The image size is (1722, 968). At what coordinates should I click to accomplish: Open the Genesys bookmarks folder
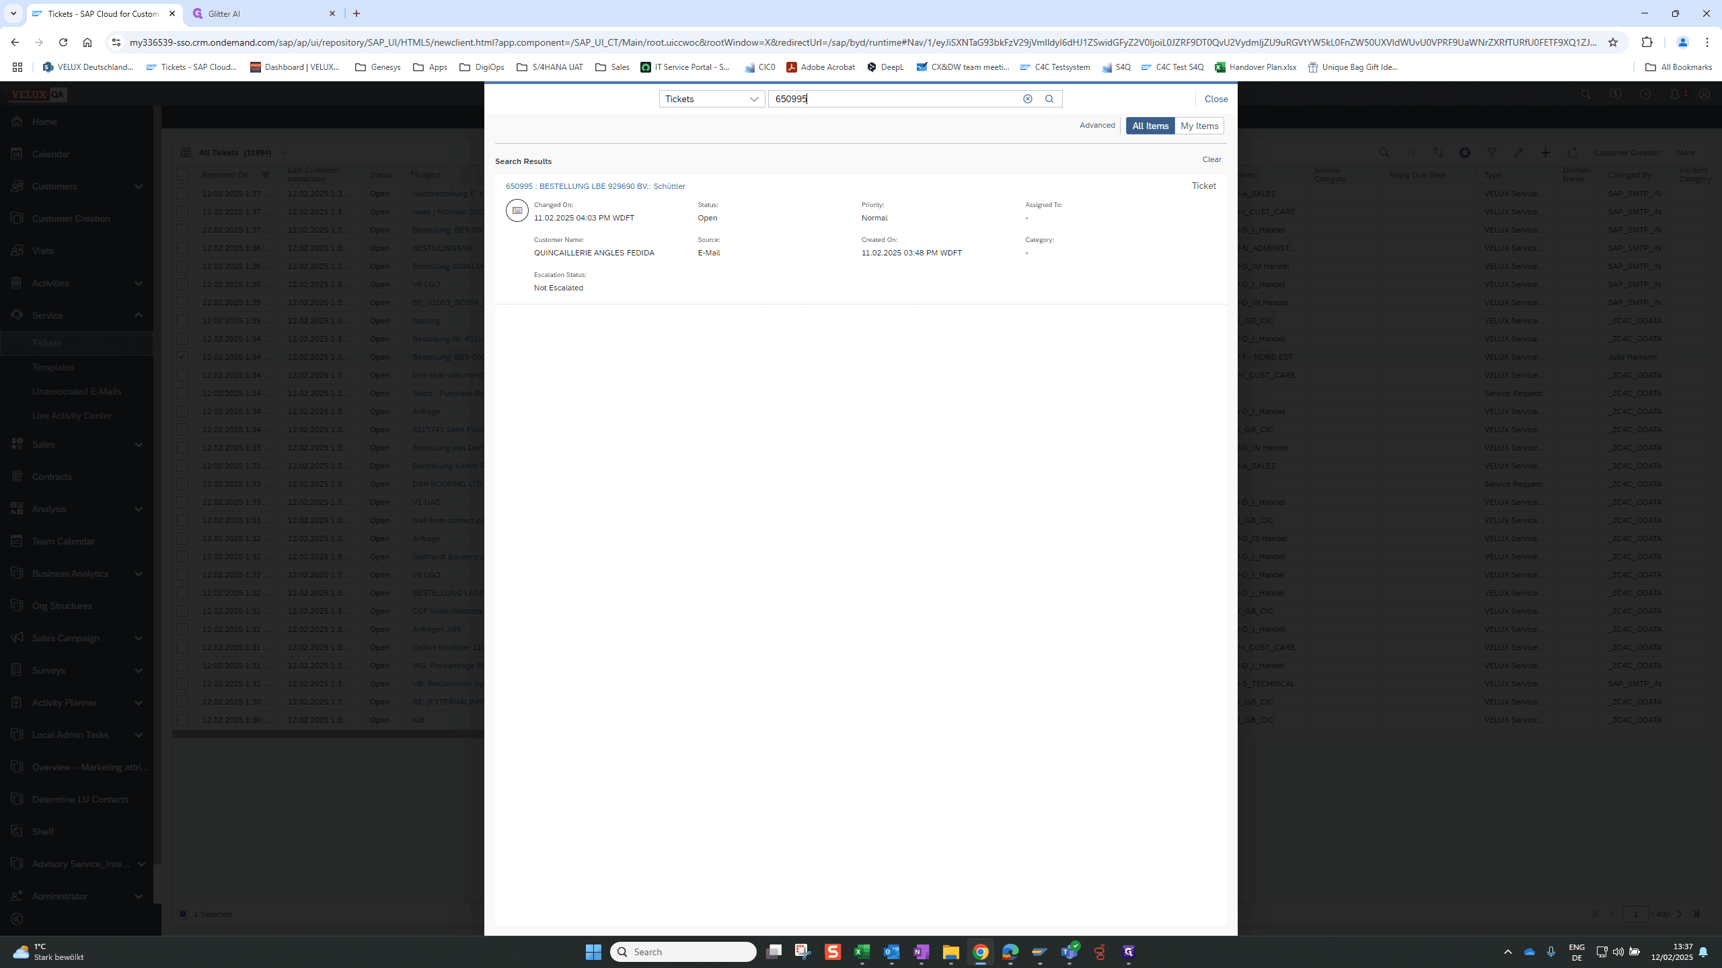(378, 67)
